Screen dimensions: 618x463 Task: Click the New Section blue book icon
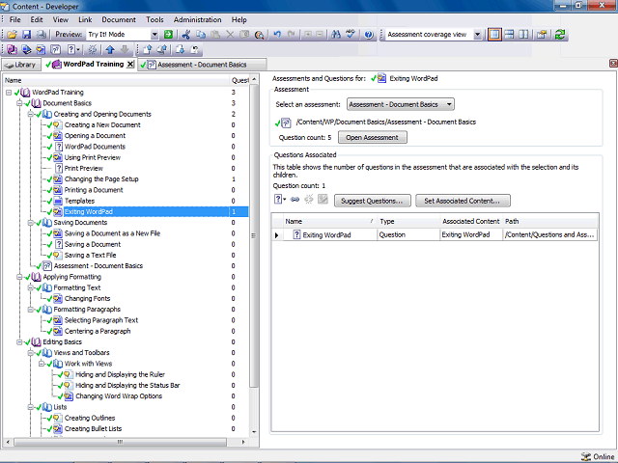(x=26, y=49)
